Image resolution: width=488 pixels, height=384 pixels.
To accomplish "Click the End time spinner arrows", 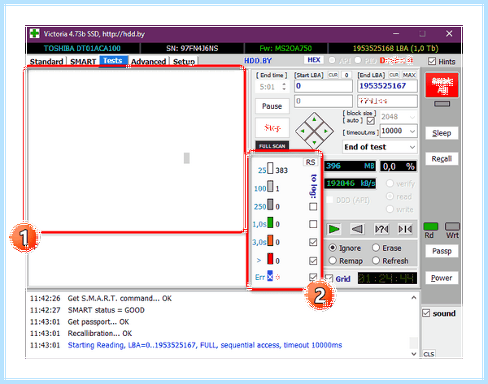I will pos(284,86).
